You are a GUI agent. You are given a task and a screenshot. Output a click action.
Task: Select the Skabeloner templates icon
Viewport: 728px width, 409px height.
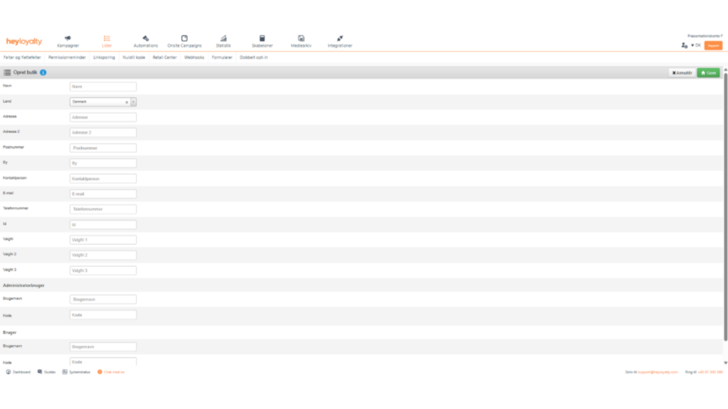point(262,38)
